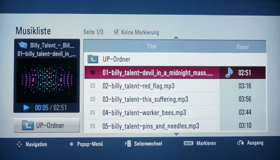Click the Popup-Menü footer label
This screenshot has width=280, height=160.
point(90,144)
